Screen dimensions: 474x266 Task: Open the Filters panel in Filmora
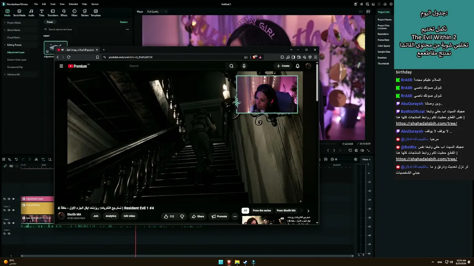click(x=74, y=13)
